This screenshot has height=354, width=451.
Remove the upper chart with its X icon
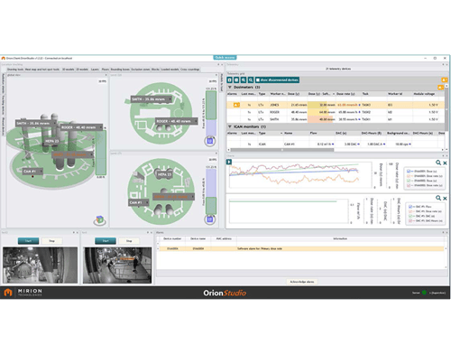click(x=445, y=163)
